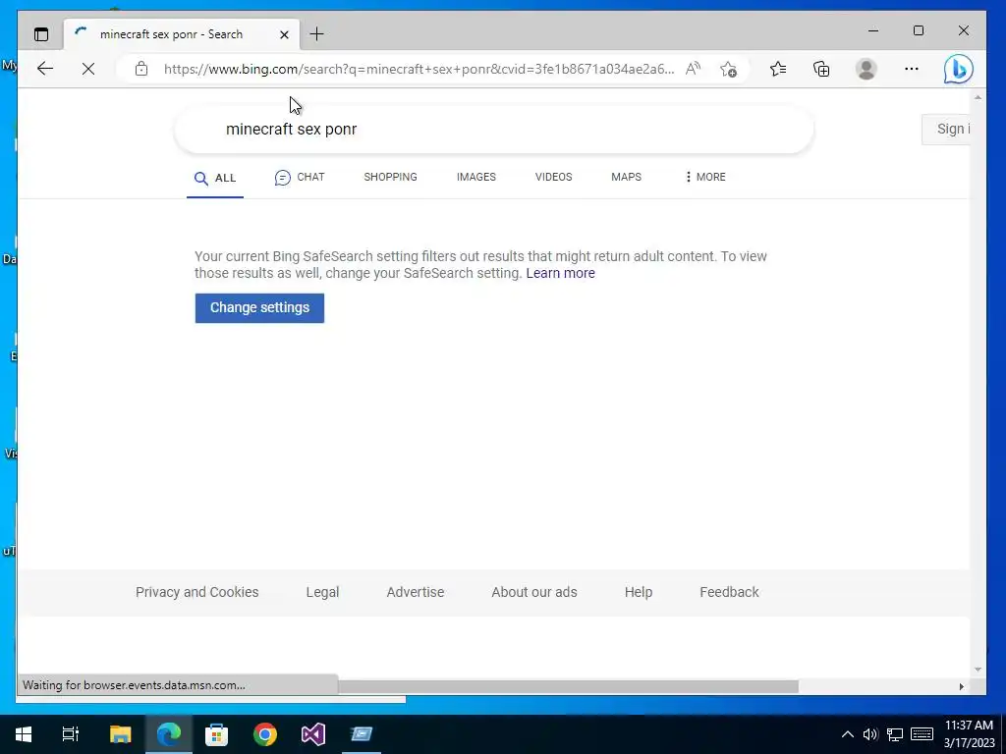This screenshot has width=1006, height=754.
Task: Click the Change settings button
Action: tap(259, 307)
